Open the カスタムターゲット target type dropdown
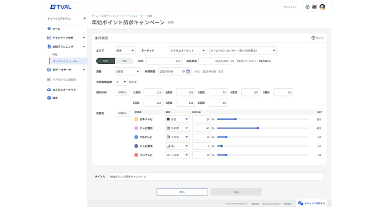Viewport: 373px width, 209px height. coord(188,51)
